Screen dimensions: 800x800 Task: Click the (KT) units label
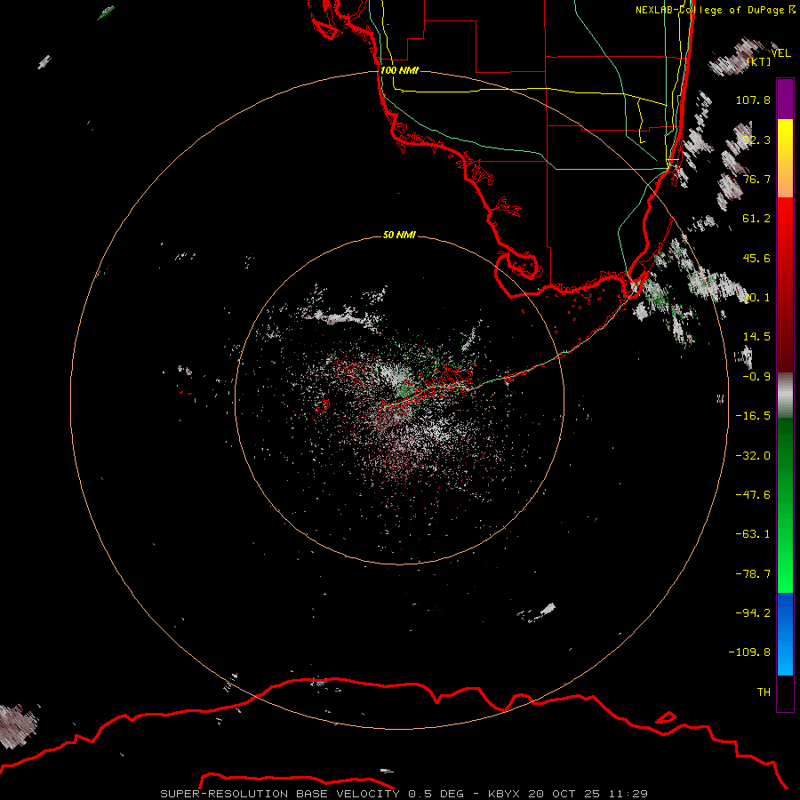pyautogui.click(x=759, y=61)
